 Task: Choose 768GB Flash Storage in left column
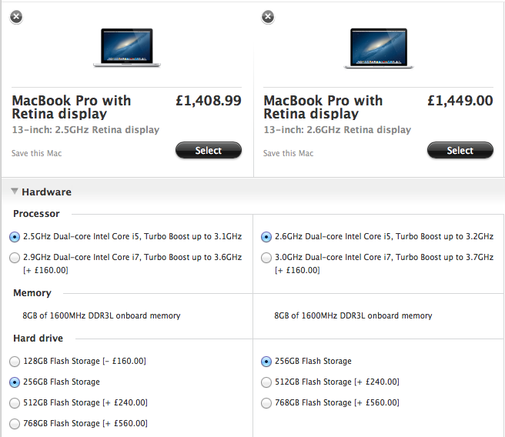click(x=15, y=423)
